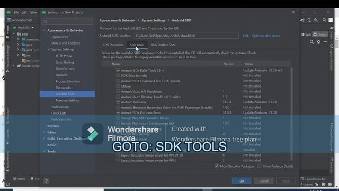Open the Edit menu
The width and height of the screenshot is (339, 191).
pos(24,12)
